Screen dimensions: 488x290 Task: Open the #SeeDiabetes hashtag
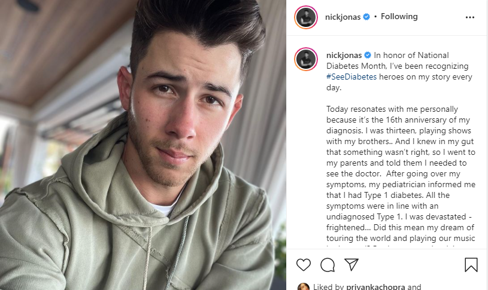351,77
